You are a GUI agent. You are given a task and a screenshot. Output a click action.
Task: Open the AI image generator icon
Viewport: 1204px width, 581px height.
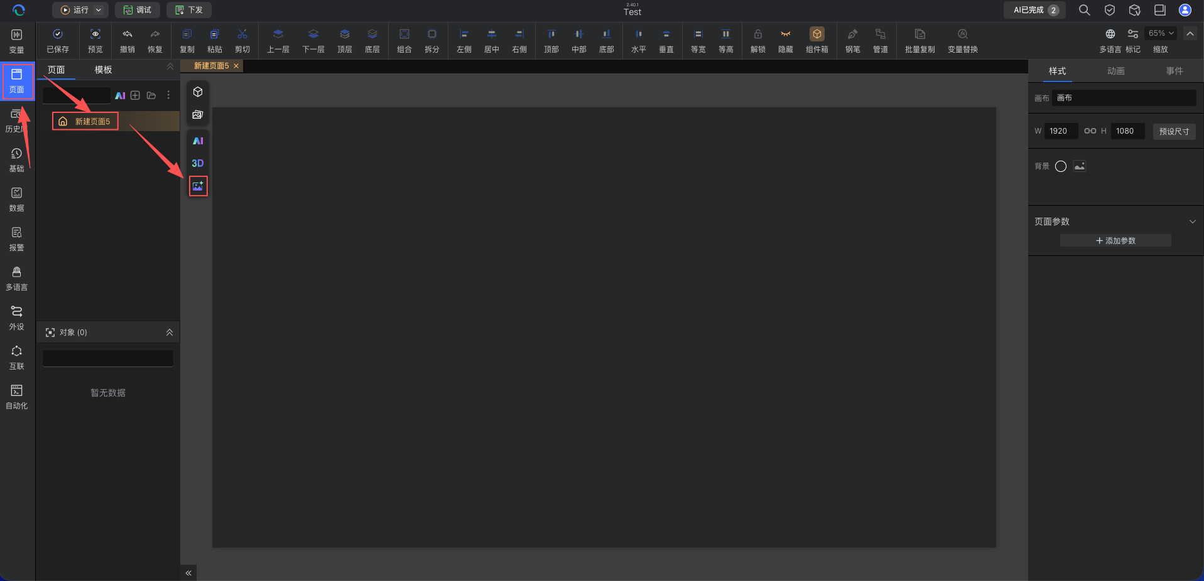click(x=198, y=186)
